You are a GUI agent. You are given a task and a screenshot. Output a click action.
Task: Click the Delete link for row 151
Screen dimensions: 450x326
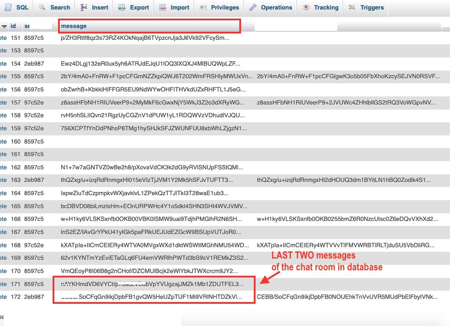click(3, 38)
